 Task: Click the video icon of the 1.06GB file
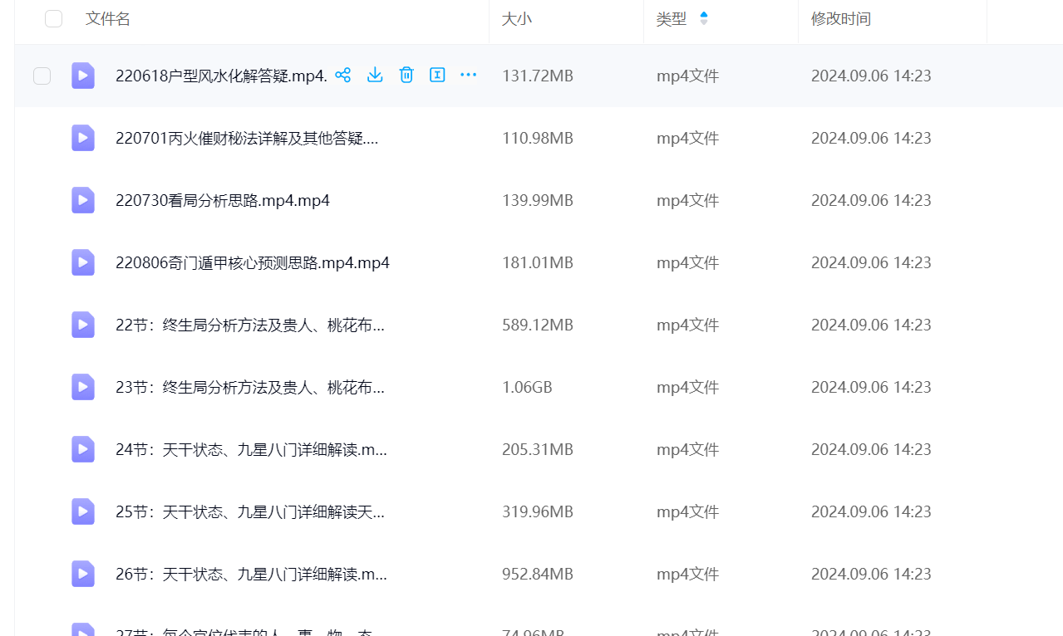(83, 387)
